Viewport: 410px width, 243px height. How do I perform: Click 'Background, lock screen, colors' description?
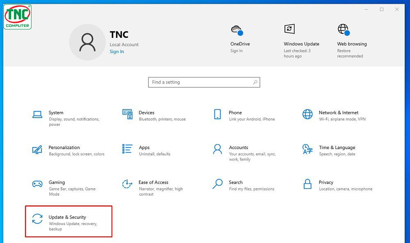coord(77,154)
